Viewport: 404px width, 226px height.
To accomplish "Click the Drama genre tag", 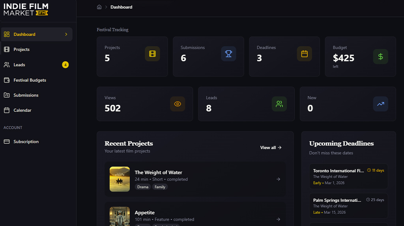I will click(x=143, y=187).
